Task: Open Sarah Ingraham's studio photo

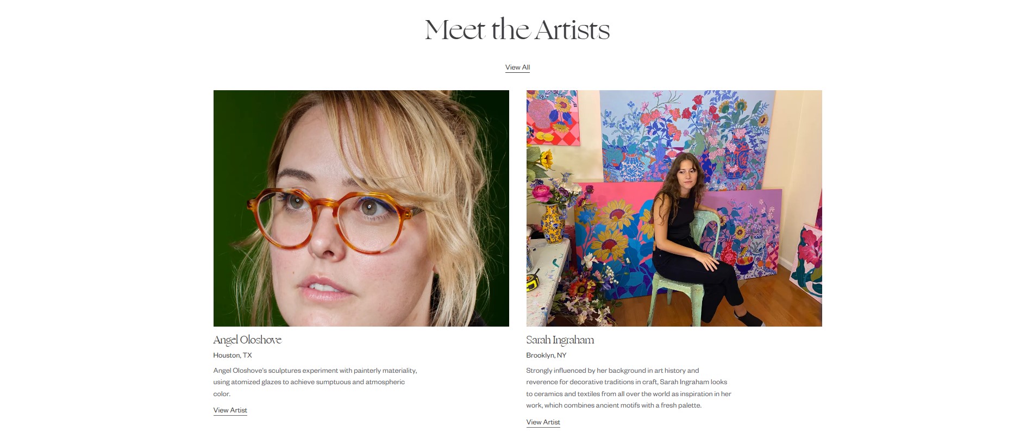Action: point(674,208)
